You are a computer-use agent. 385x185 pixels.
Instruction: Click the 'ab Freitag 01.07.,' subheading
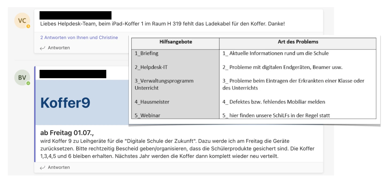click(67, 133)
